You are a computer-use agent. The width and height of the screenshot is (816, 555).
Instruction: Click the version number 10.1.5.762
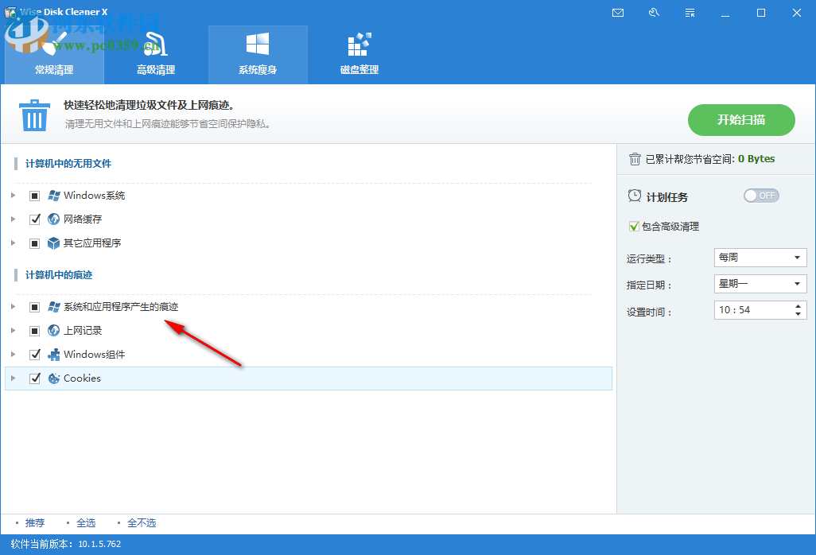[x=99, y=544]
